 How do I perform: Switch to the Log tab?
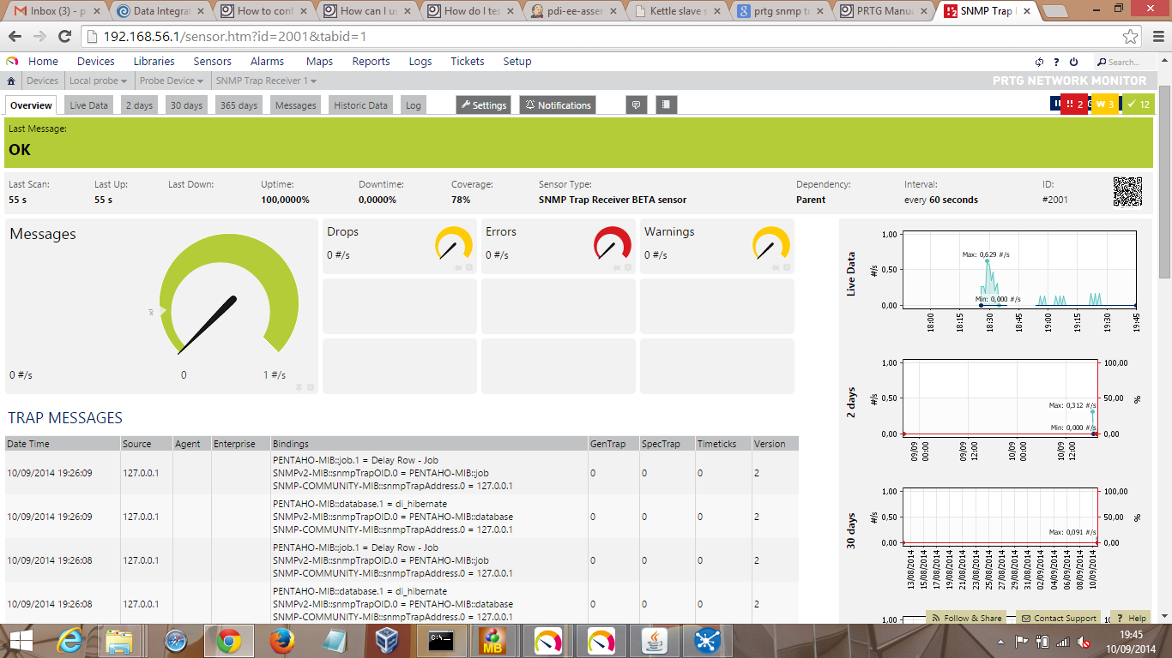414,105
